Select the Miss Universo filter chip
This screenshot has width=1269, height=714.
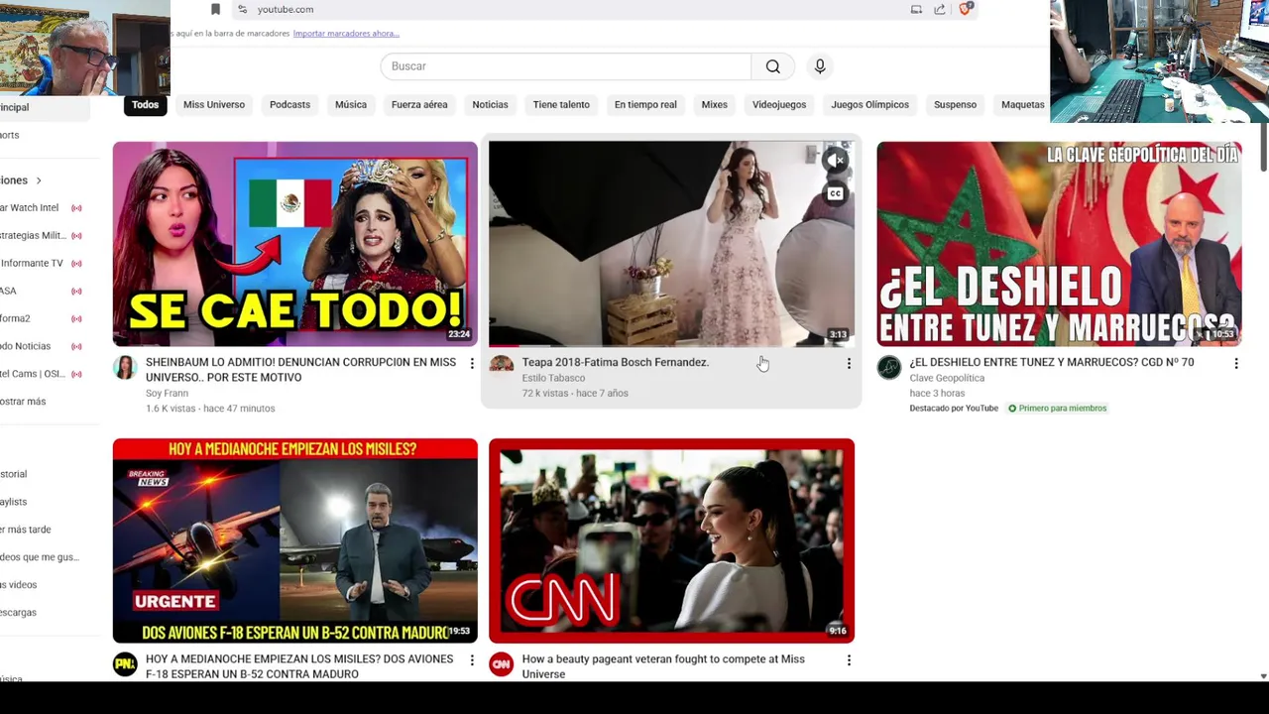[214, 104]
